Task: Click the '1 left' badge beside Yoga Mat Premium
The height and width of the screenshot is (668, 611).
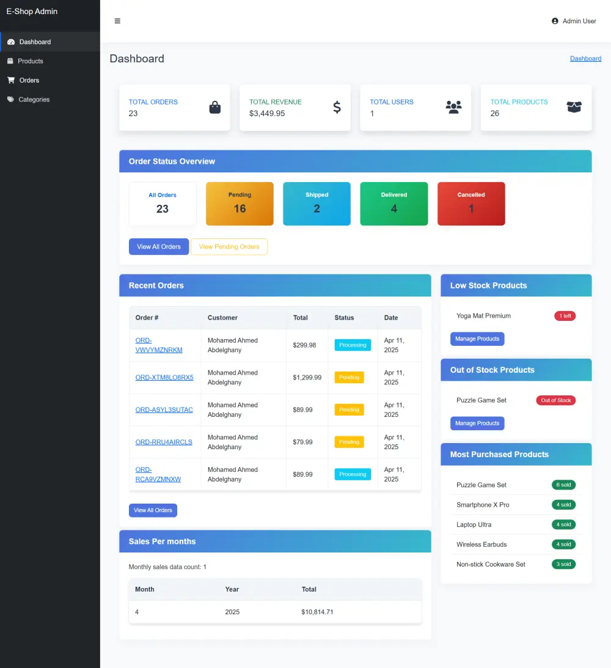Action: point(565,316)
